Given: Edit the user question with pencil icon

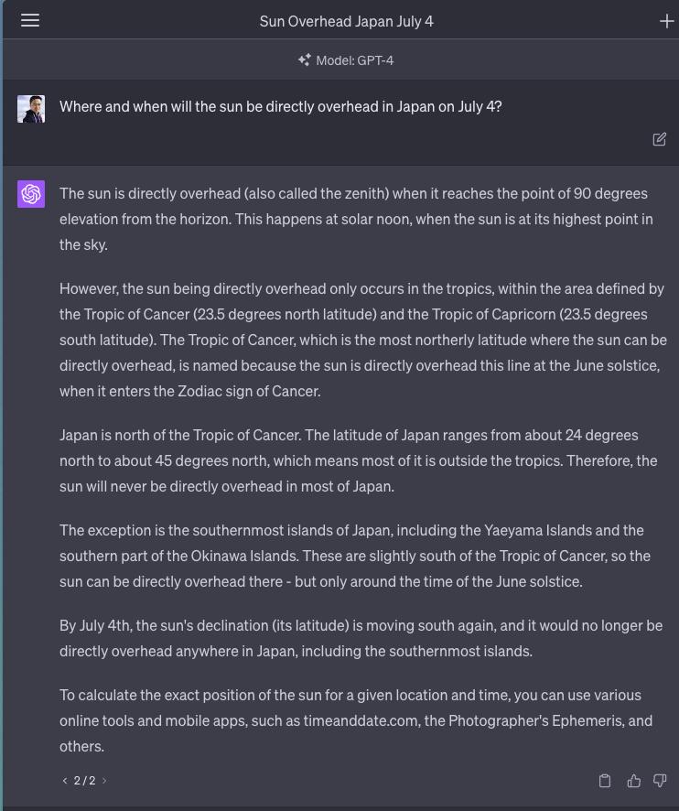Looking at the screenshot, I should pos(659,139).
